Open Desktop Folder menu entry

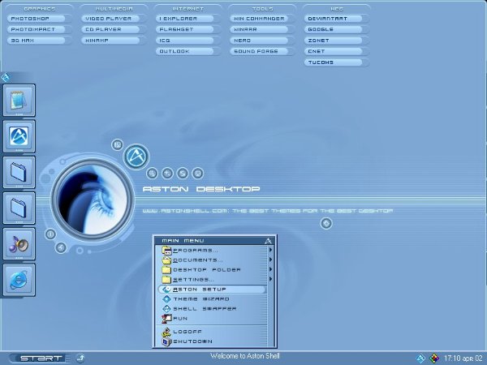pyautogui.click(x=213, y=270)
